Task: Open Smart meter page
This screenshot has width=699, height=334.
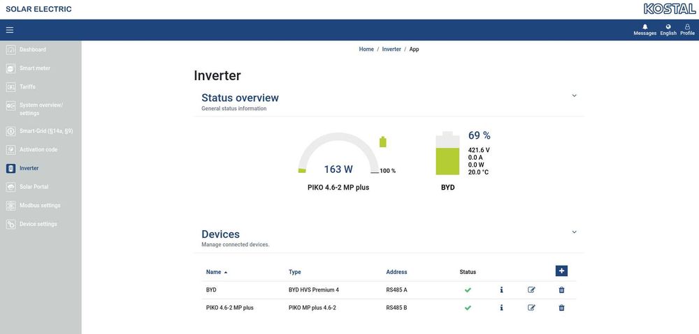Action: [35, 68]
